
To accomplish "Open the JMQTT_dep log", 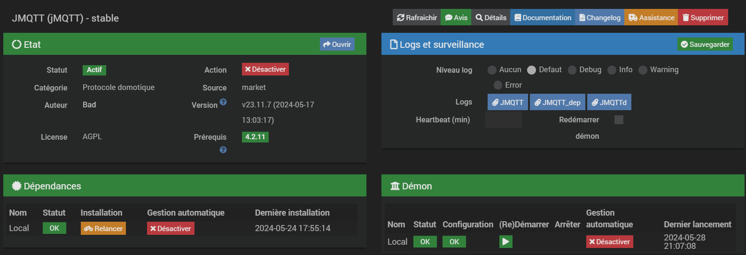I will pyautogui.click(x=557, y=102).
